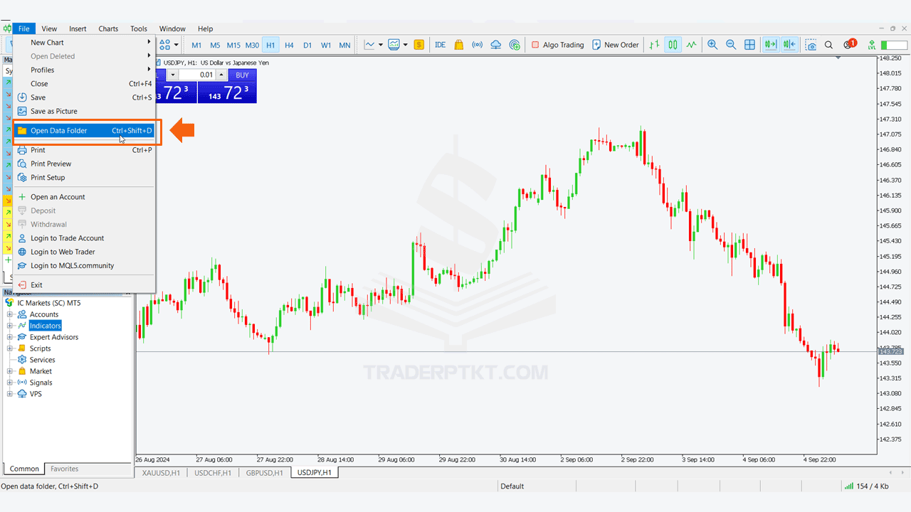Screen dimensions: 911x512
Task: Open the Tools menu
Action: click(139, 28)
